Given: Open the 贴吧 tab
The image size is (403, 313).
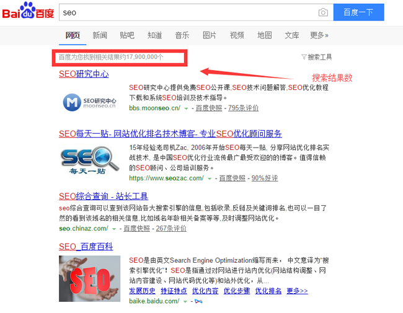Looking at the screenshot, I should click(127, 35).
